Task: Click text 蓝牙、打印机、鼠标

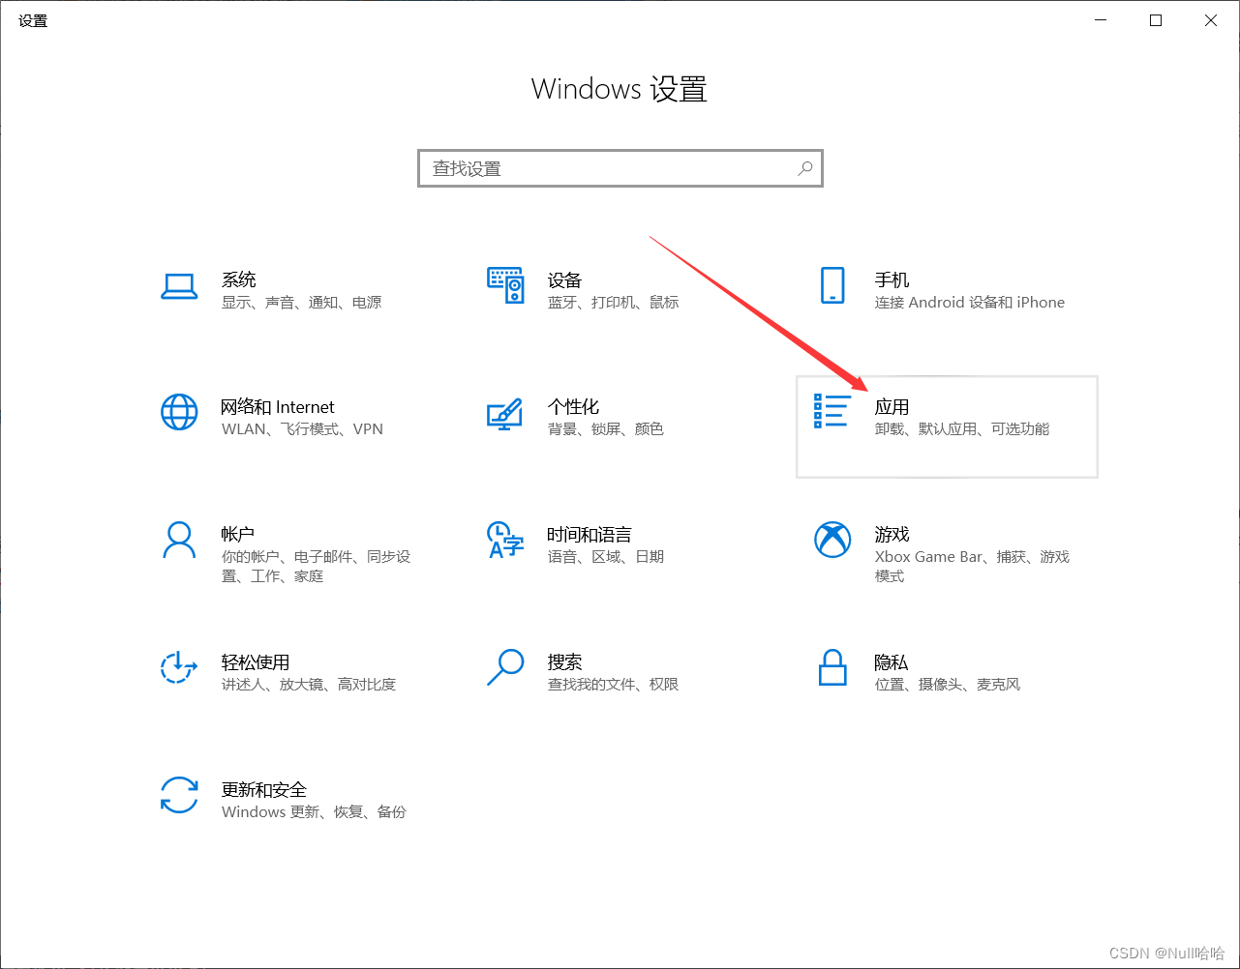Action: [614, 303]
